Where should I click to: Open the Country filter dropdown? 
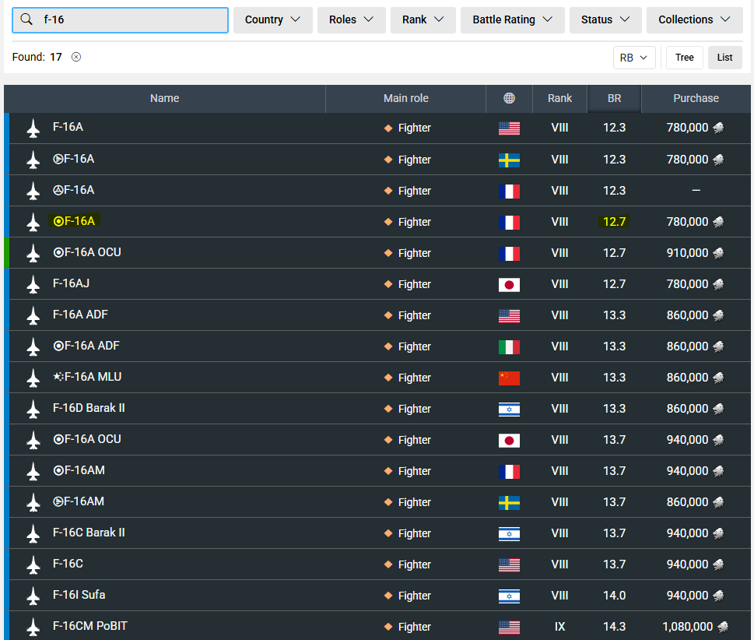pyautogui.click(x=272, y=19)
